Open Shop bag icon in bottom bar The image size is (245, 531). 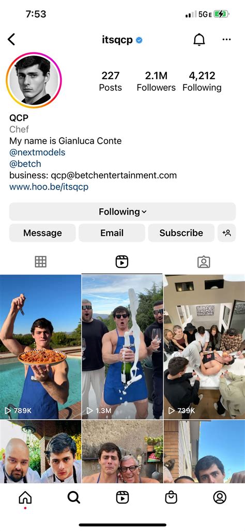click(171, 497)
